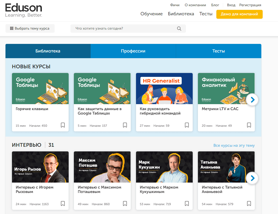Open Библиотека in the main navigation
Viewport: 278px width, 214px height.
[x=181, y=14]
